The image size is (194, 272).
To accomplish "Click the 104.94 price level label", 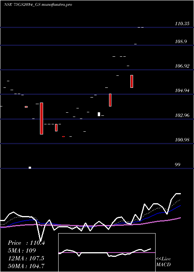I will (x=182, y=91).
